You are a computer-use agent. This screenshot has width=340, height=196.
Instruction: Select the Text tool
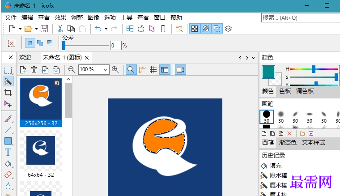8,152
